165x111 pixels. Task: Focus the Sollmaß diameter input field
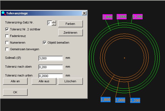(51, 58)
